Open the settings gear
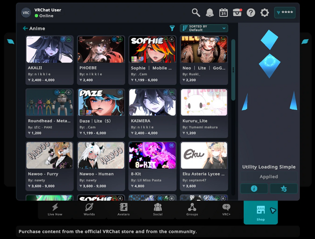Viewport: 315px width, 239px height. [265, 13]
